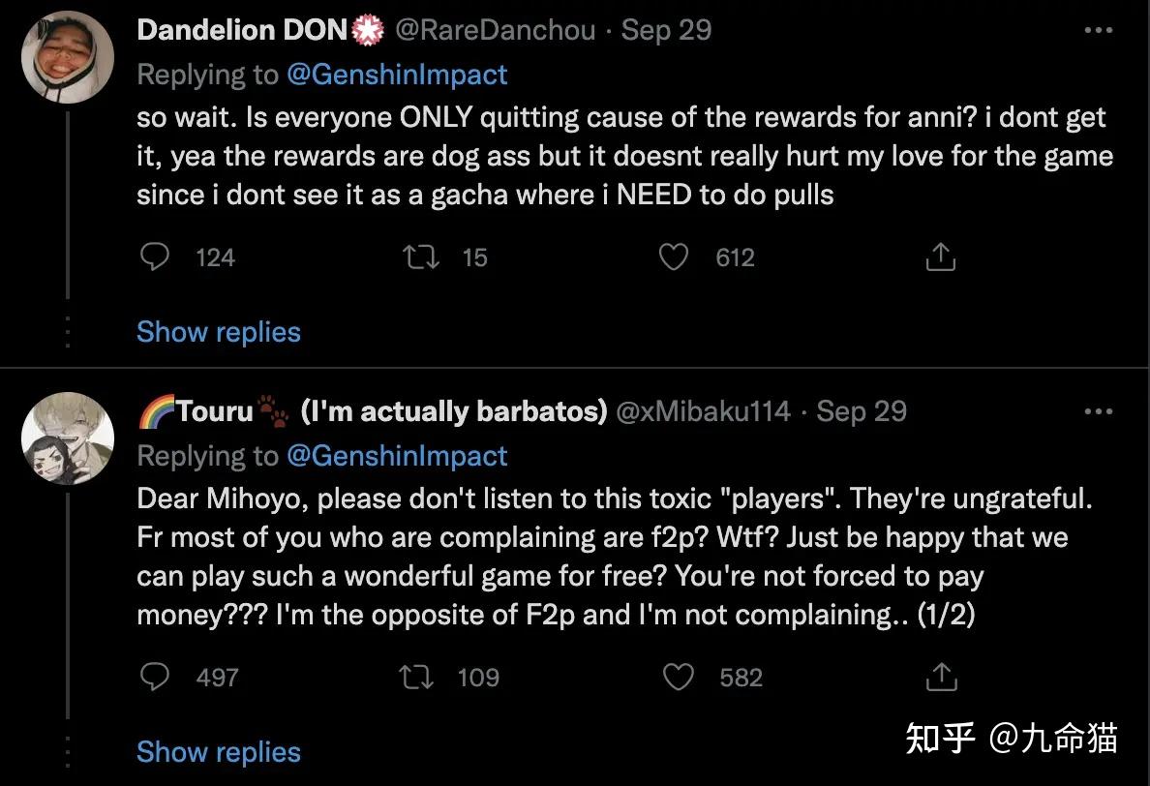Open @GenshinImpact mention in Touru's tweet
Screen dimensions: 1150x786
pyautogui.click(x=397, y=456)
